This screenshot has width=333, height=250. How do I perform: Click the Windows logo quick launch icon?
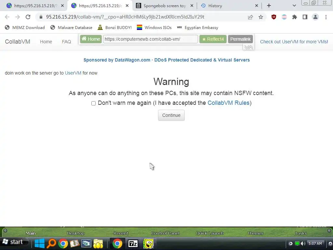[39, 243]
